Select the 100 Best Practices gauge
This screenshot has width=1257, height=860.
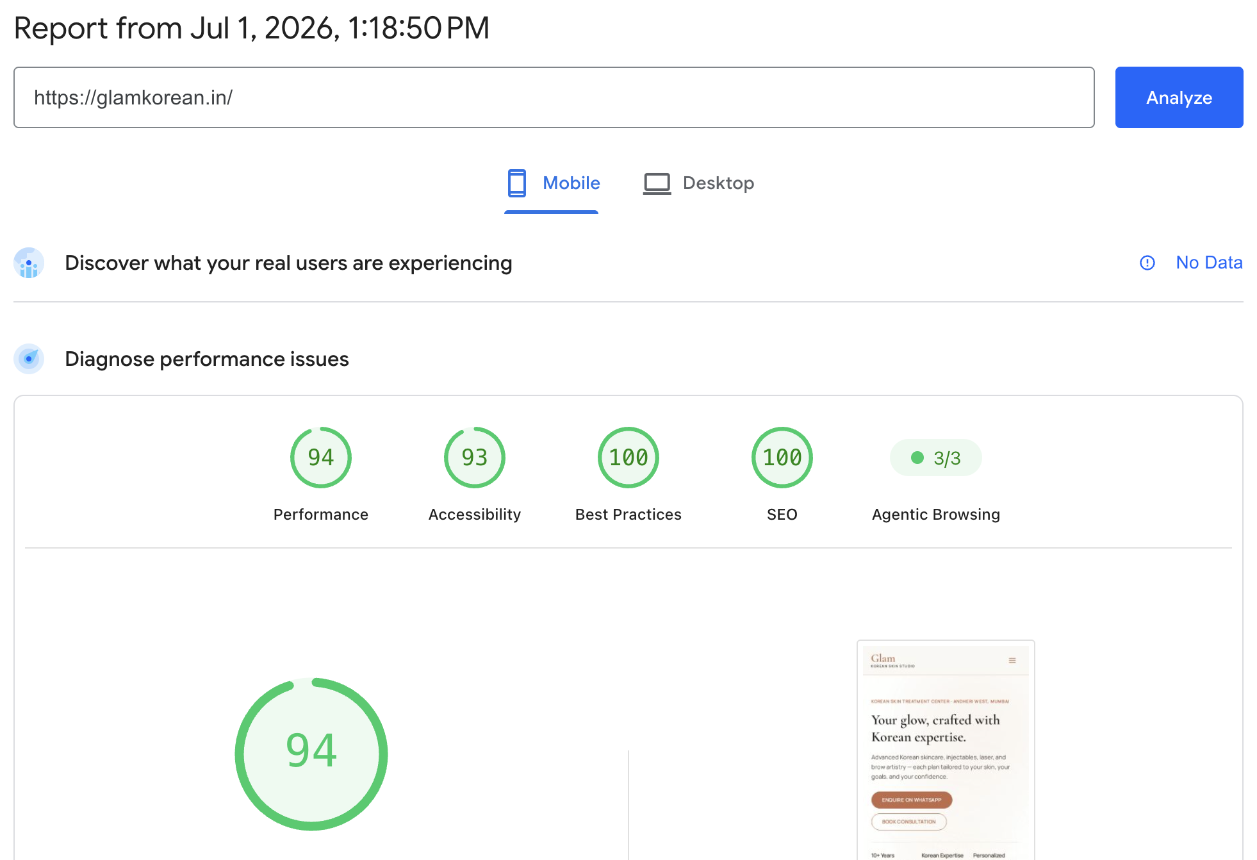628,458
